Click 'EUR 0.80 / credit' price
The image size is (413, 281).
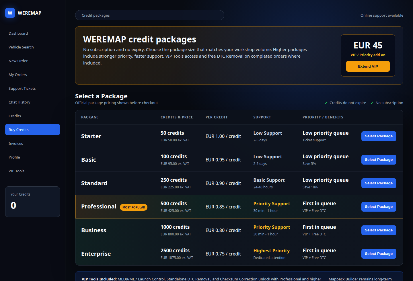pos(223,231)
